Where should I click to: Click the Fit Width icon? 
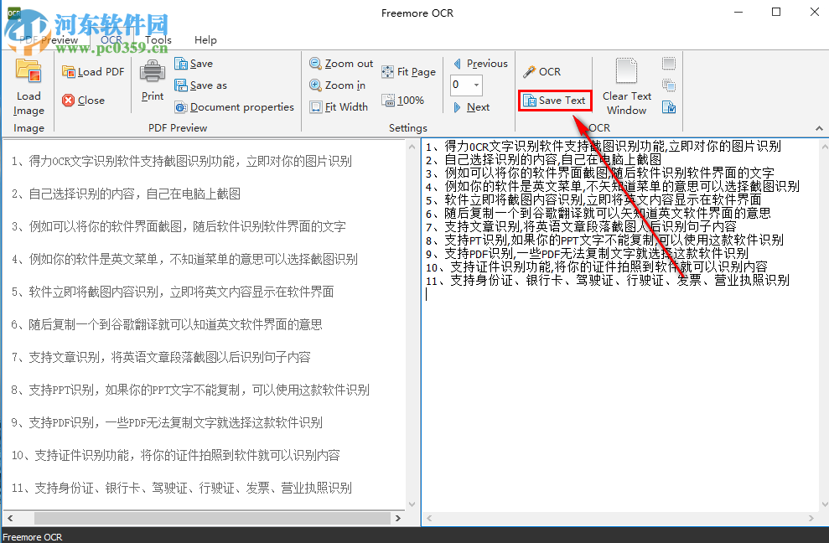315,106
